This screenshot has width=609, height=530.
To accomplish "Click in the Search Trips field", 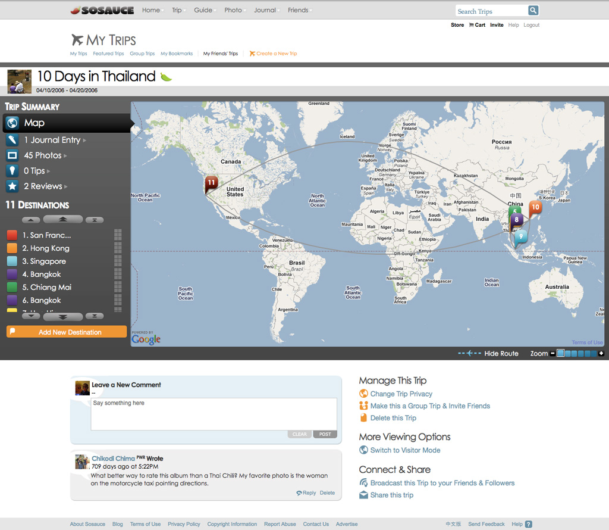I will pos(491,11).
